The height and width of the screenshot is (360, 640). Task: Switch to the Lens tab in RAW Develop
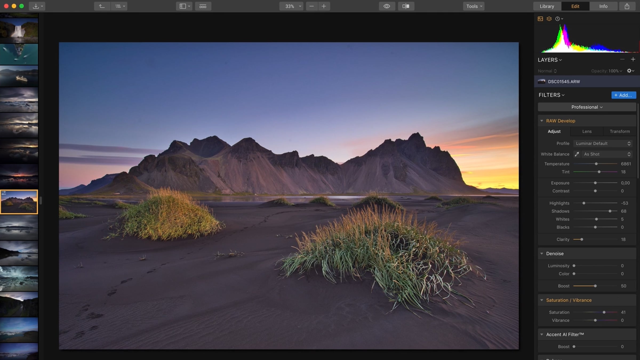[x=587, y=131]
